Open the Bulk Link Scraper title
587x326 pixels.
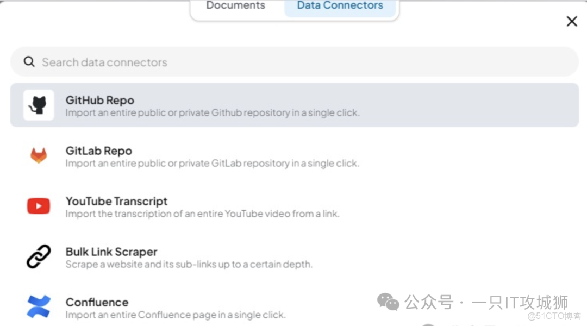click(x=111, y=252)
